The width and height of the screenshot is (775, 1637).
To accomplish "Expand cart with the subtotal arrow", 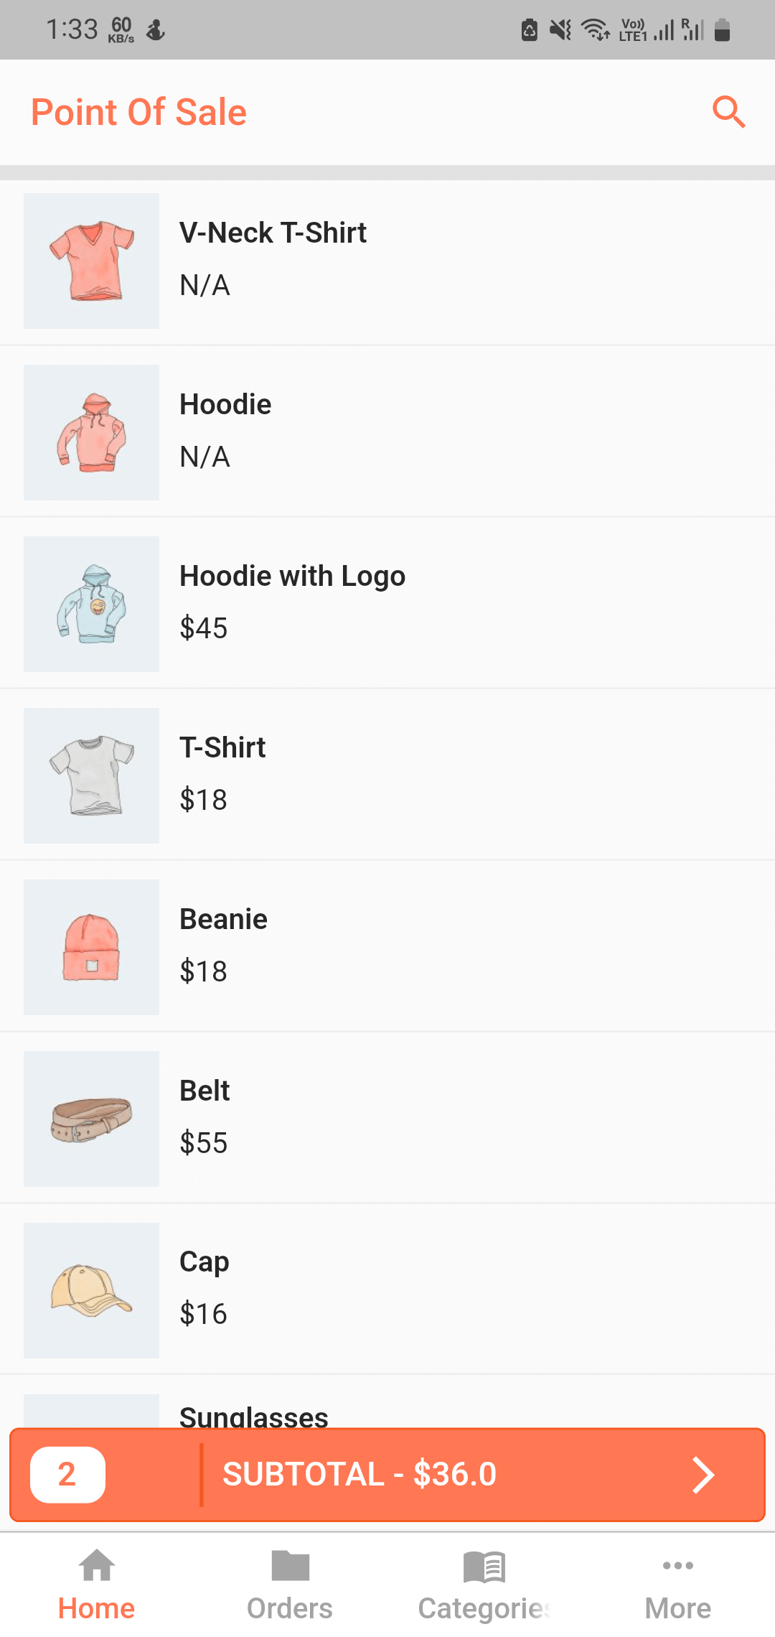I will (703, 1475).
